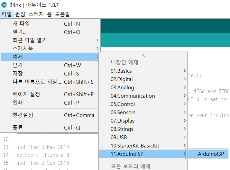The width and height of the screenshot is (230, 170).
Task: Choose 페이지 설정 menu entry
Action: tap(49, 94)
